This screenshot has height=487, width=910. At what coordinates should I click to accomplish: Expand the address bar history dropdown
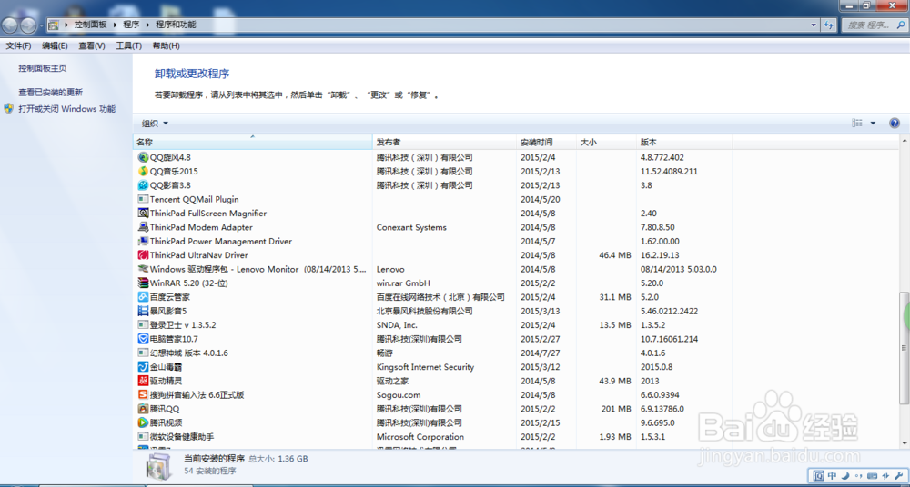click(x=814, y=25)
